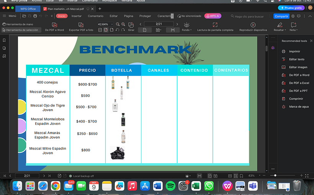314x195 pixels.
Task: Click Haga clic para buscar search box
Action: (247, 16)
